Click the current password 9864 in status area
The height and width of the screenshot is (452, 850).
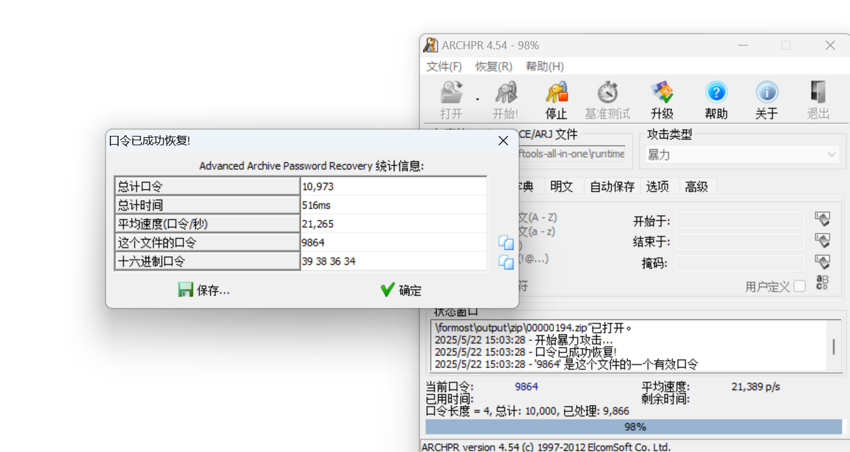coord(526,387)
